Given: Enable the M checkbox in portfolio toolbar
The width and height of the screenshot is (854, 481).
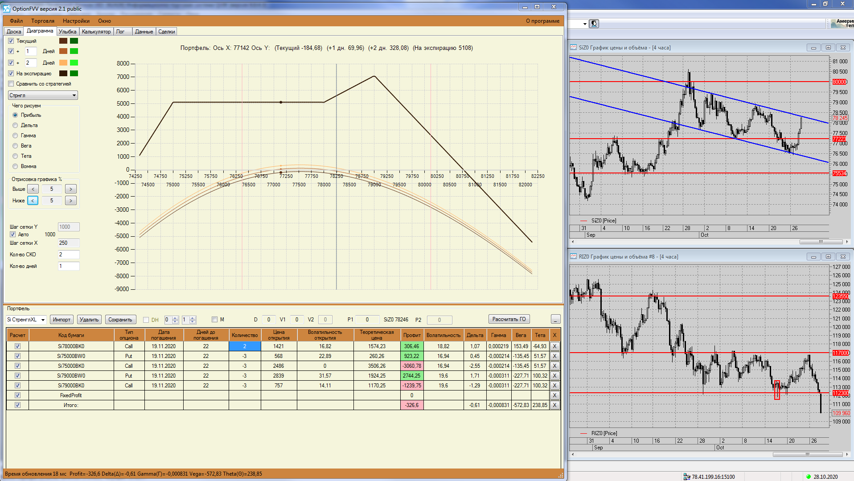Looking at the screenshot, I should (x=214, y=319).
